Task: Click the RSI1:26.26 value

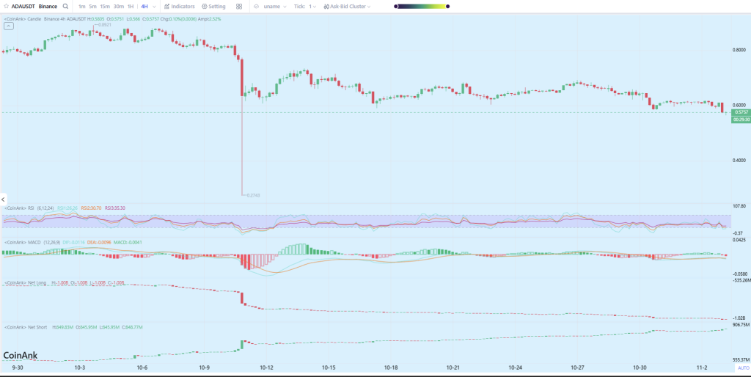Action: tap(67, 208)
